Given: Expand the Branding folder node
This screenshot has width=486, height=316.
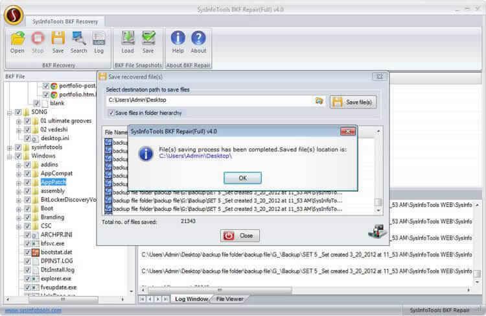Looking at the screenshot, I should [19, 217].
